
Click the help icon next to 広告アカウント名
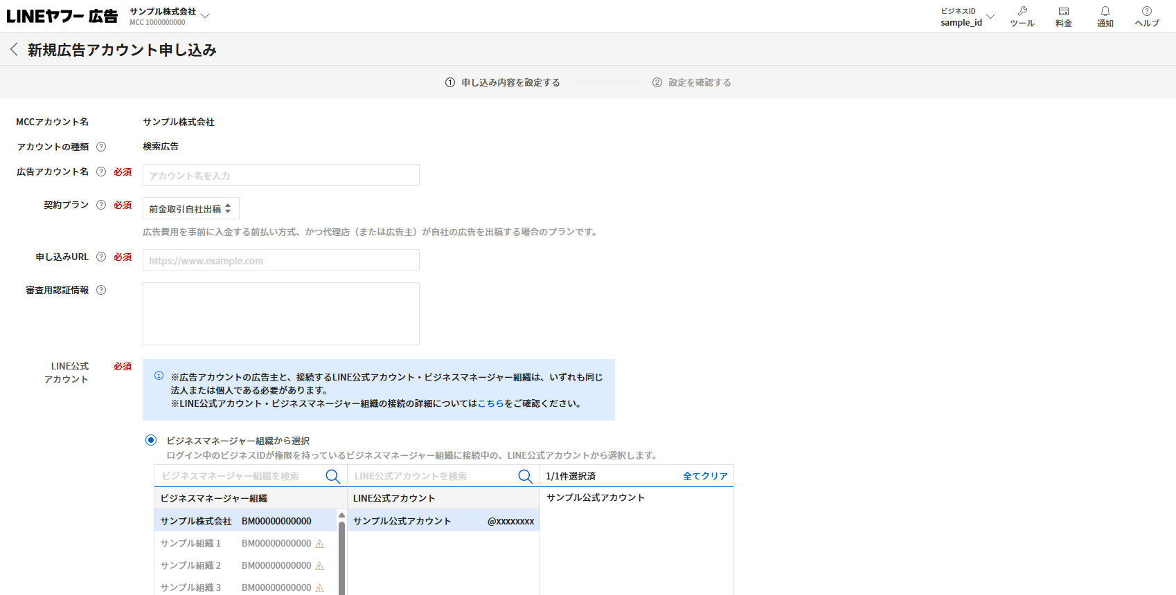(101, 172)
